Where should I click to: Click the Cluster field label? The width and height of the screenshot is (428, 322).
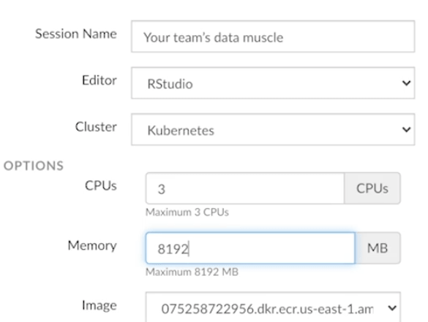point(96,127)
